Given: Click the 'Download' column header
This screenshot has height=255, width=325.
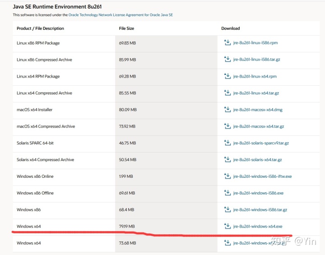Looking at the screenshot, I should (231, 28).
